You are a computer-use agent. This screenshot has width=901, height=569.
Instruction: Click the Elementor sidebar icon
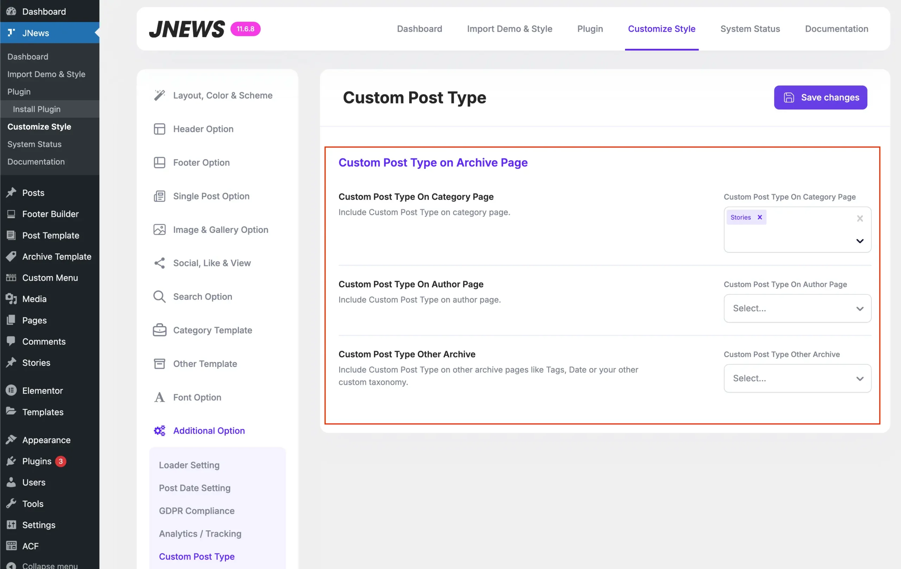(x=11, y=391)
